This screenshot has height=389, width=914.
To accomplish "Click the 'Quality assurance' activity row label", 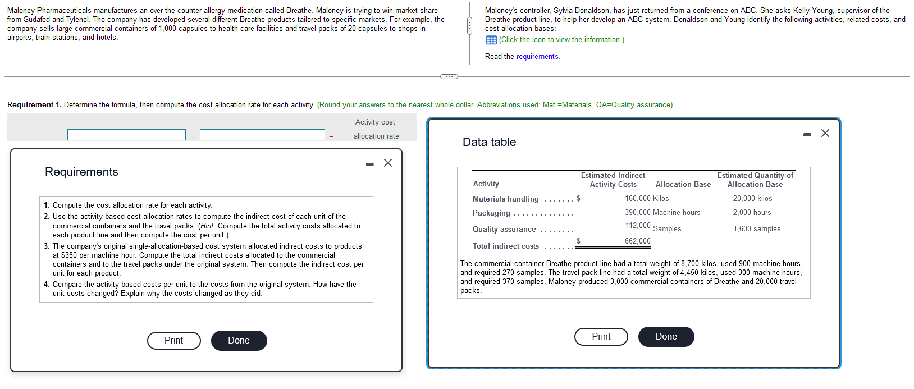I will pos(504,229).
